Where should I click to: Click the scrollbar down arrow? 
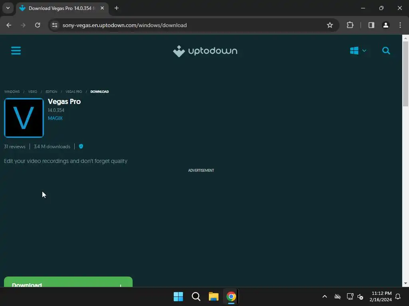(405, 283)
